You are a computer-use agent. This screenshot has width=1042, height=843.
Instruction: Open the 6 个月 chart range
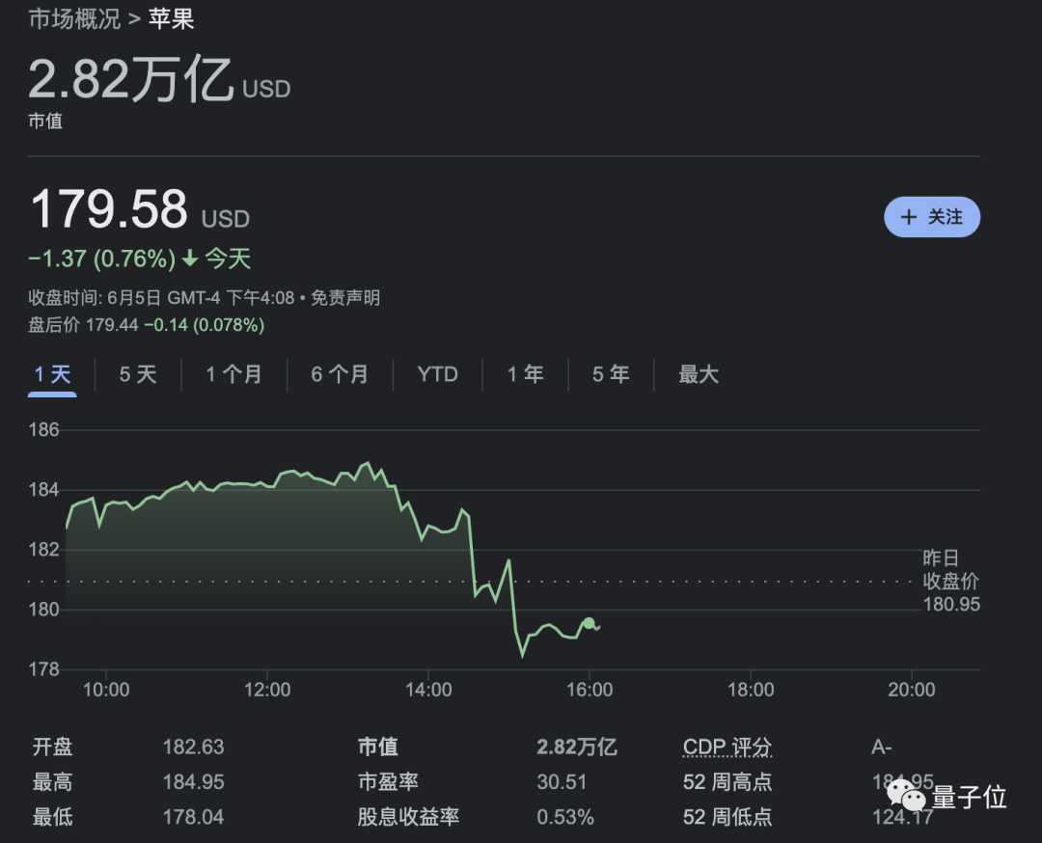[340, 374]
